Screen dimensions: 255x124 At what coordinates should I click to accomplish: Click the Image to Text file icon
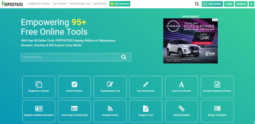tap(146, 108)
